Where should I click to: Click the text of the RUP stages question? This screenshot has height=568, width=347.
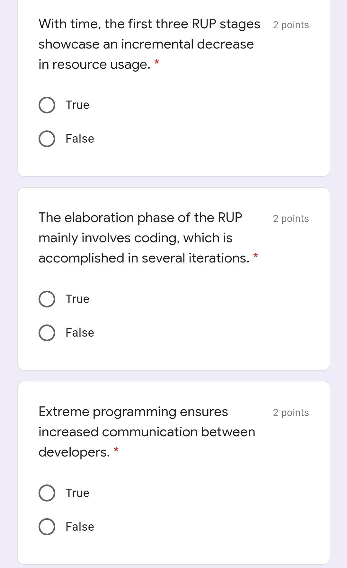[145, 44]
